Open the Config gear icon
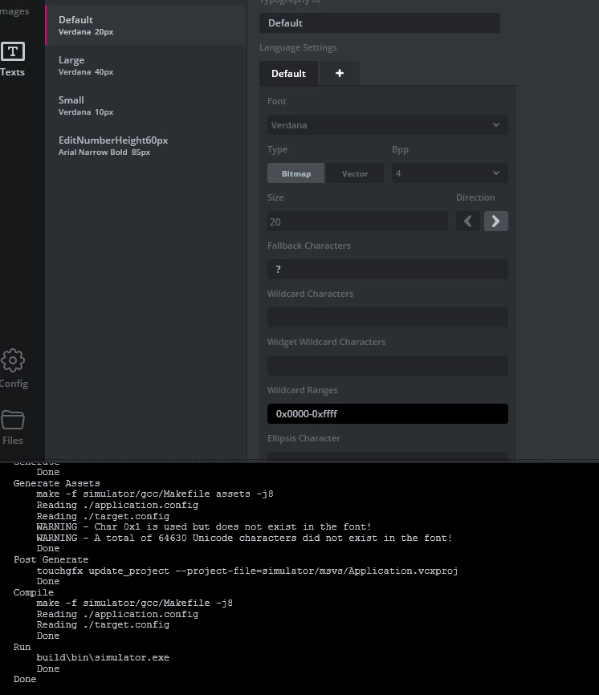 (13, 360)
